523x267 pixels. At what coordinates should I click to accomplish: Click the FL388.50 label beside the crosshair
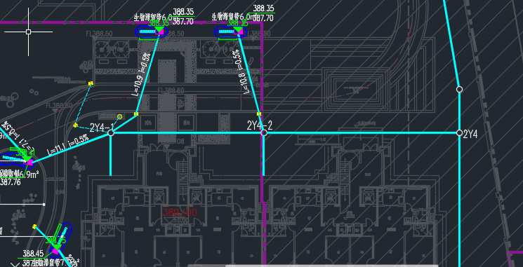pyautogui.click(x=99, y=34)
